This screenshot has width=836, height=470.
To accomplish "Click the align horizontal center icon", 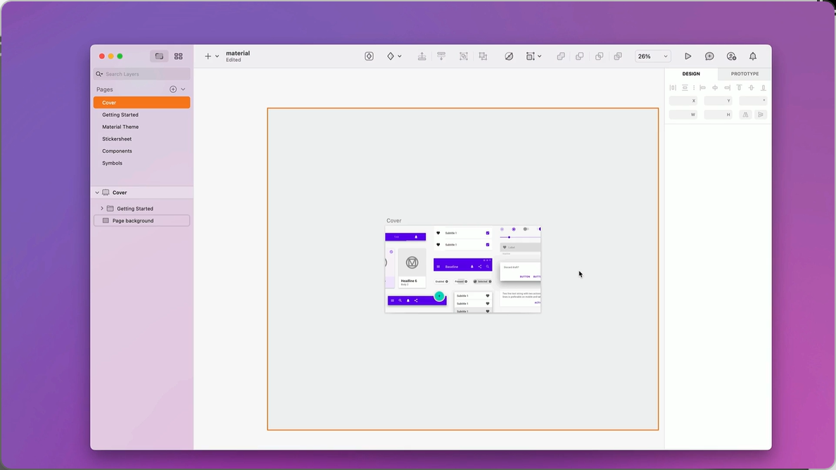I will [x=715, y=87].
